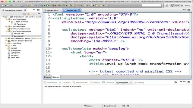This screenshot has height=108, width=193.
Task: Select books.xml in the project tree
Action: (17, 34)
